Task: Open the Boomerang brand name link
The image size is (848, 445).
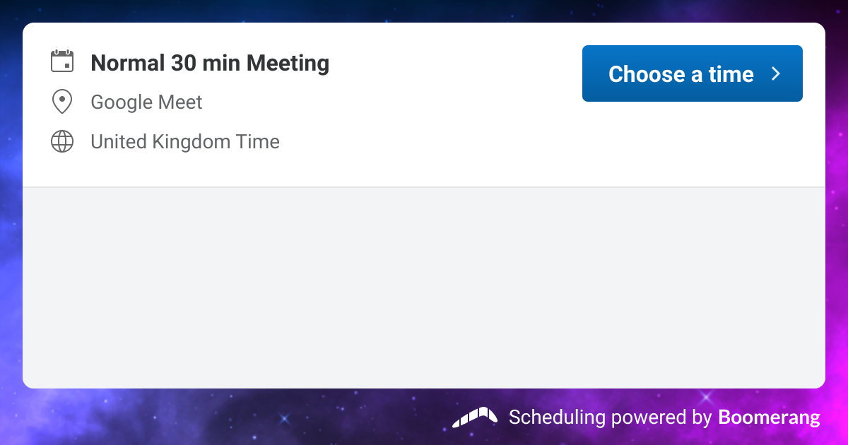Action: [x=769, y=417]
